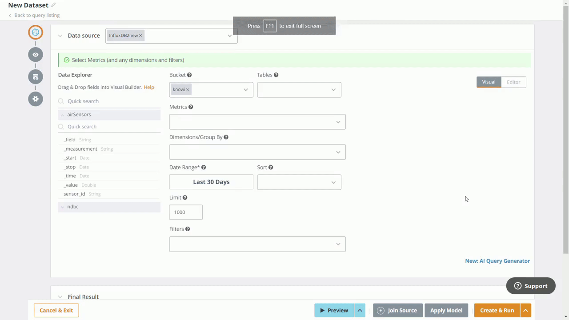This screenshot has height=320, width=569.
Task: Click inside the Limit value field
Action: coord(186,212)
